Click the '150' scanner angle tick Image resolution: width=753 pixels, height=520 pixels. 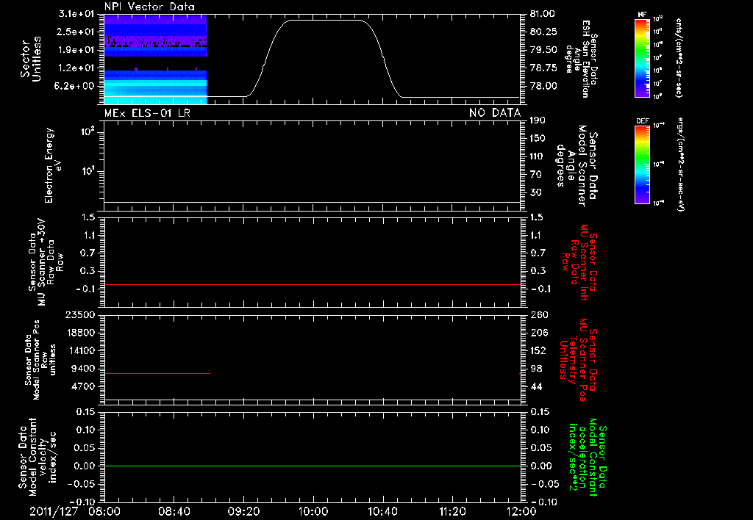[538, 138]
